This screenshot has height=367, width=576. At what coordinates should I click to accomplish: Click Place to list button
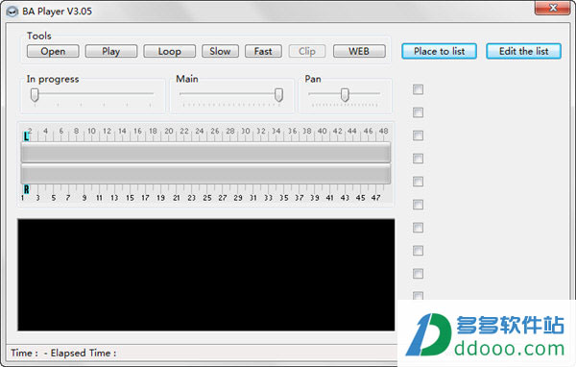point(439,51)
